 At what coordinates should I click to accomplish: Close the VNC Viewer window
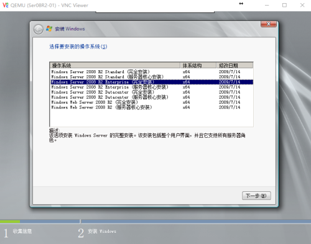coord(302,5)
